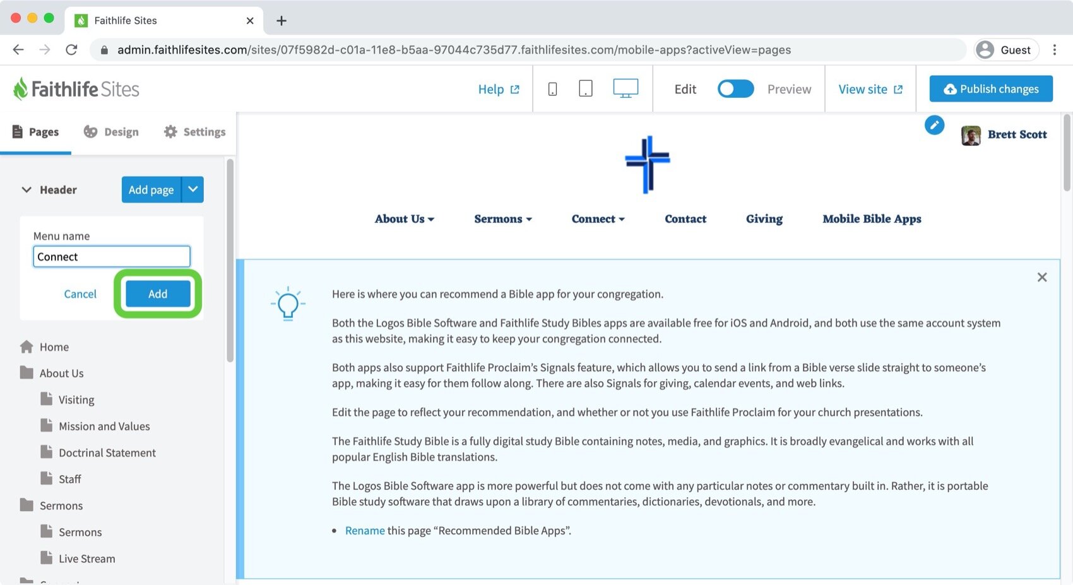
Task: Click the Visiting page icon
Action: point(47,399)
